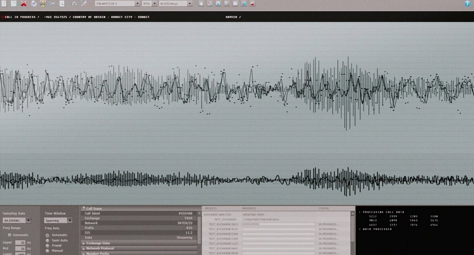Toggle the Automatic Freq Range checkbox
The height and width of the screenshot is (255, 474).
pyautogui.click(x=10, y=235)
